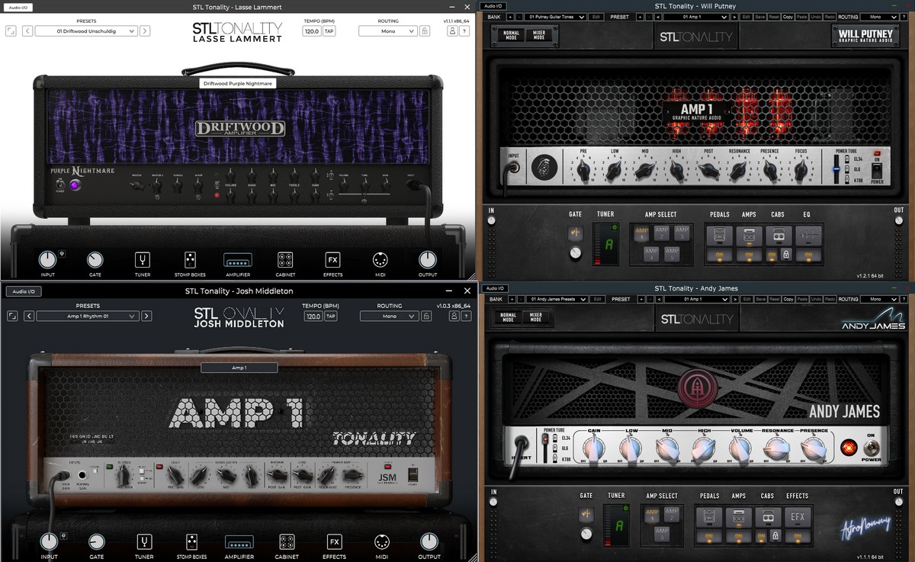Toggle the EQ ON button in Will Putney window
915x562 pixels.
[x=807, y=255]
